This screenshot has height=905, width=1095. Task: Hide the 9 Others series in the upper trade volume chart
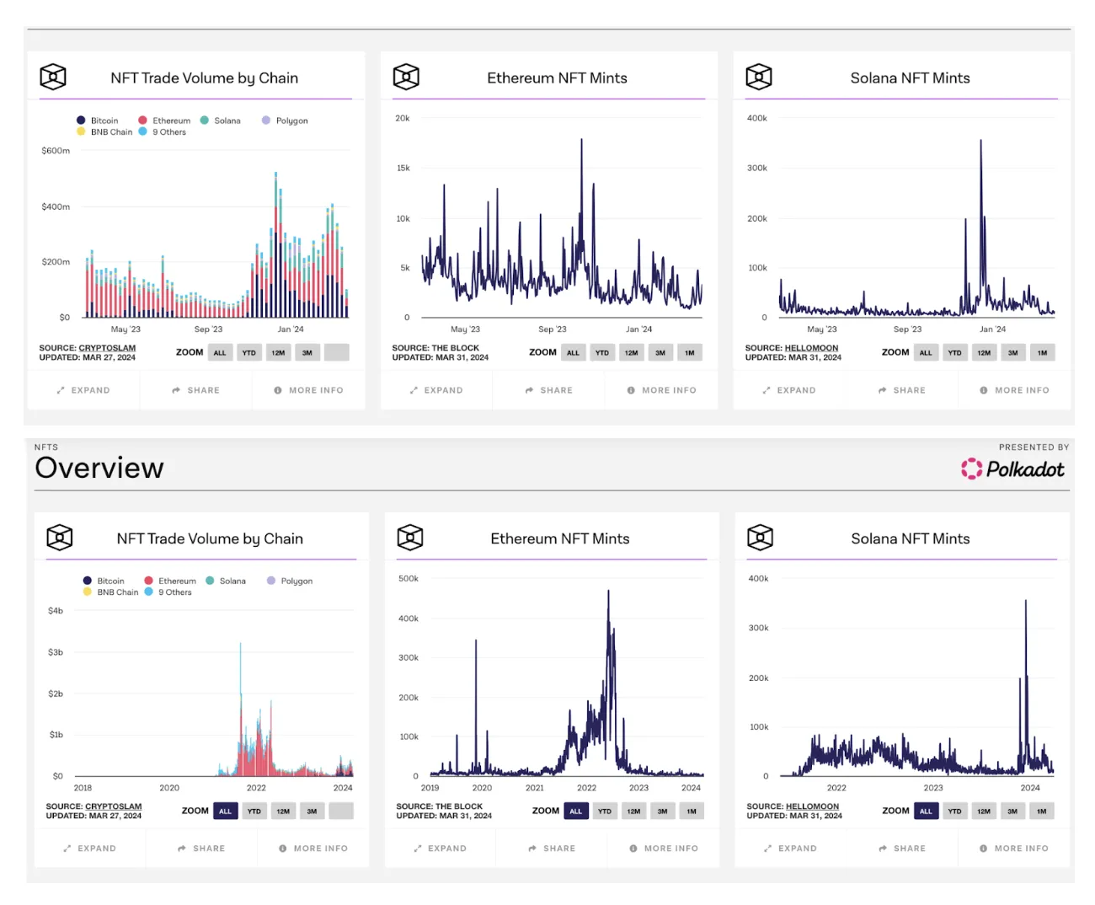click(x=163, y=132)
